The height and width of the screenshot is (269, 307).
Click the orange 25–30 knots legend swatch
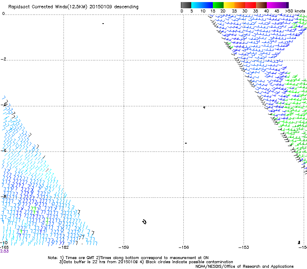[x=240, y=5]
